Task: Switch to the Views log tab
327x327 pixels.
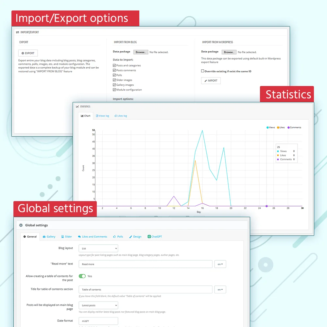Action: pyautogui.click(x=102, y=116)
